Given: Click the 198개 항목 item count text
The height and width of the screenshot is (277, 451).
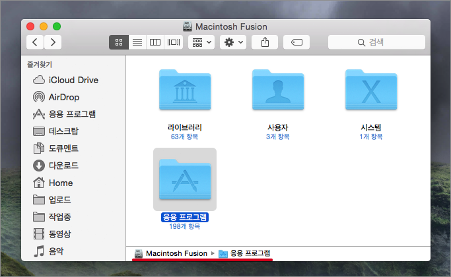Looking at the screenshot, I should coord(185,226).
